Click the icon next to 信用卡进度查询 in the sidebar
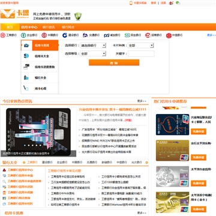The width and height of the screenshot is (216, 216). (26, 67)
